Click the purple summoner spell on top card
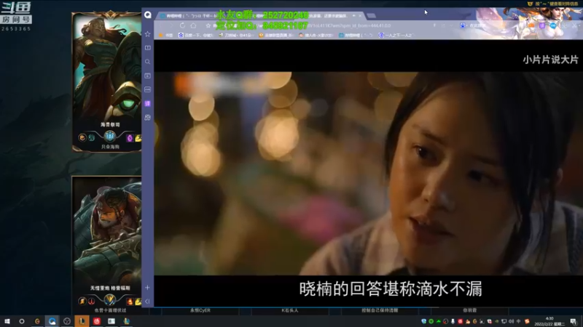Image resolution: width=583 pixels, height=327 pixels. tap(130, 138)
